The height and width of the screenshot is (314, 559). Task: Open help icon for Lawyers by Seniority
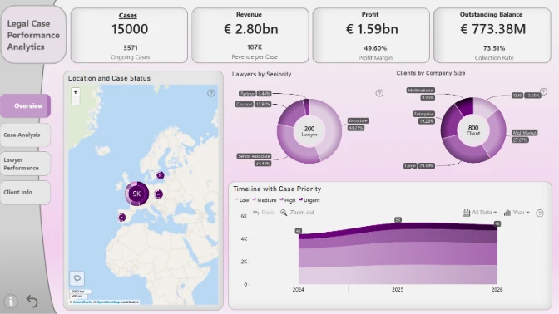(x=379, y=93)
